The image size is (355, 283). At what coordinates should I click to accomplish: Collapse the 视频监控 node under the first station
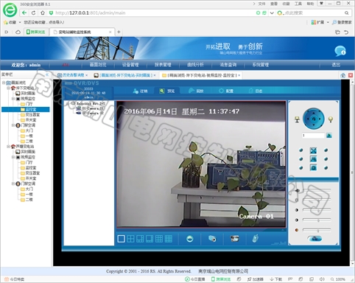coord(13,99)
